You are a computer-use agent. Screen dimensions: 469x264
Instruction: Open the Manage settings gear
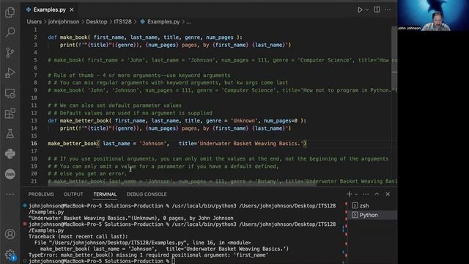pyautogui.click(x=10, y=254)
